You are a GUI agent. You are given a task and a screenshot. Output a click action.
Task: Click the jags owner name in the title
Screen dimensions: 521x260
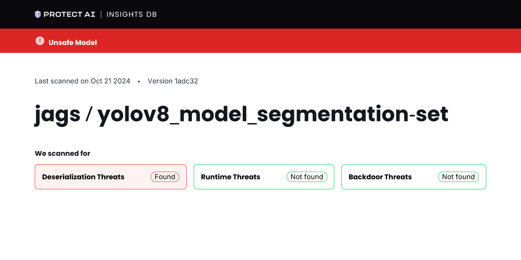(58, 114)
